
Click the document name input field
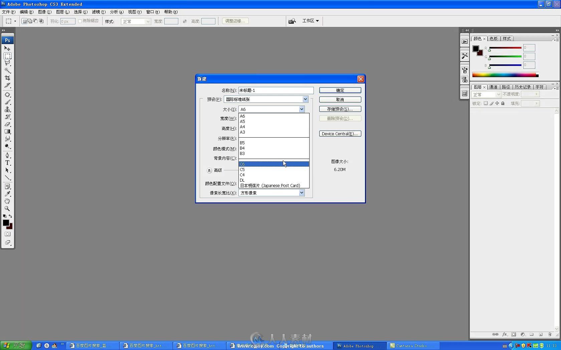(x=276, y=91)
